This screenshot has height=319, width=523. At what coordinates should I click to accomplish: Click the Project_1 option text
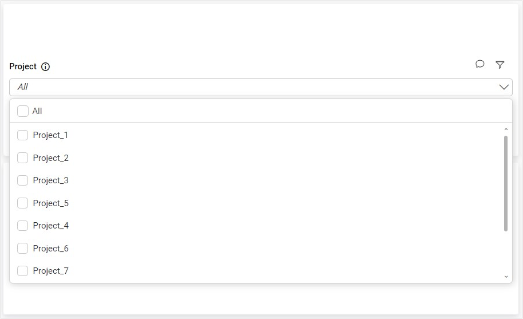pyautogui.click(x=50, y=135)
